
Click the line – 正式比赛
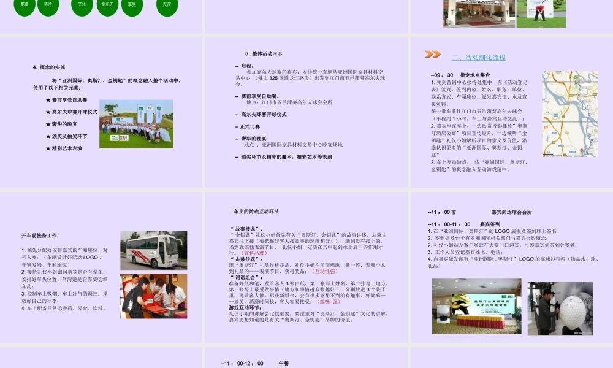[x=248, y=127]
